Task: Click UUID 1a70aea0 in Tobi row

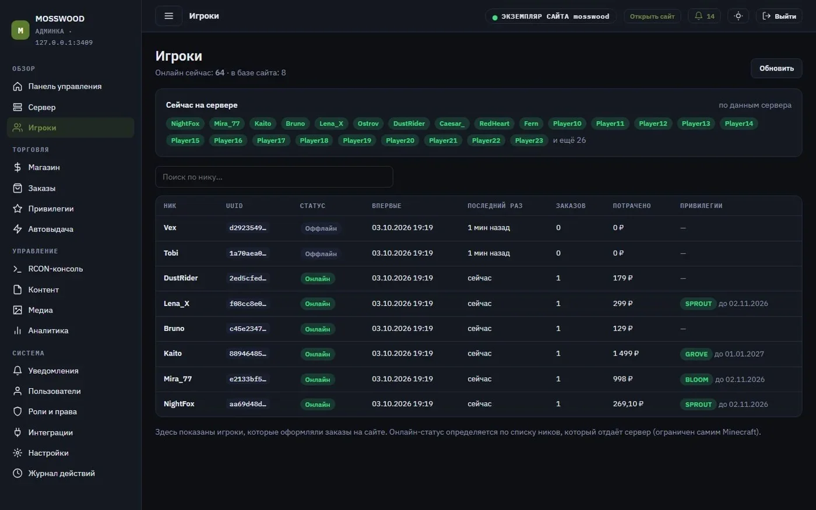Action: (x=248, y=254)
